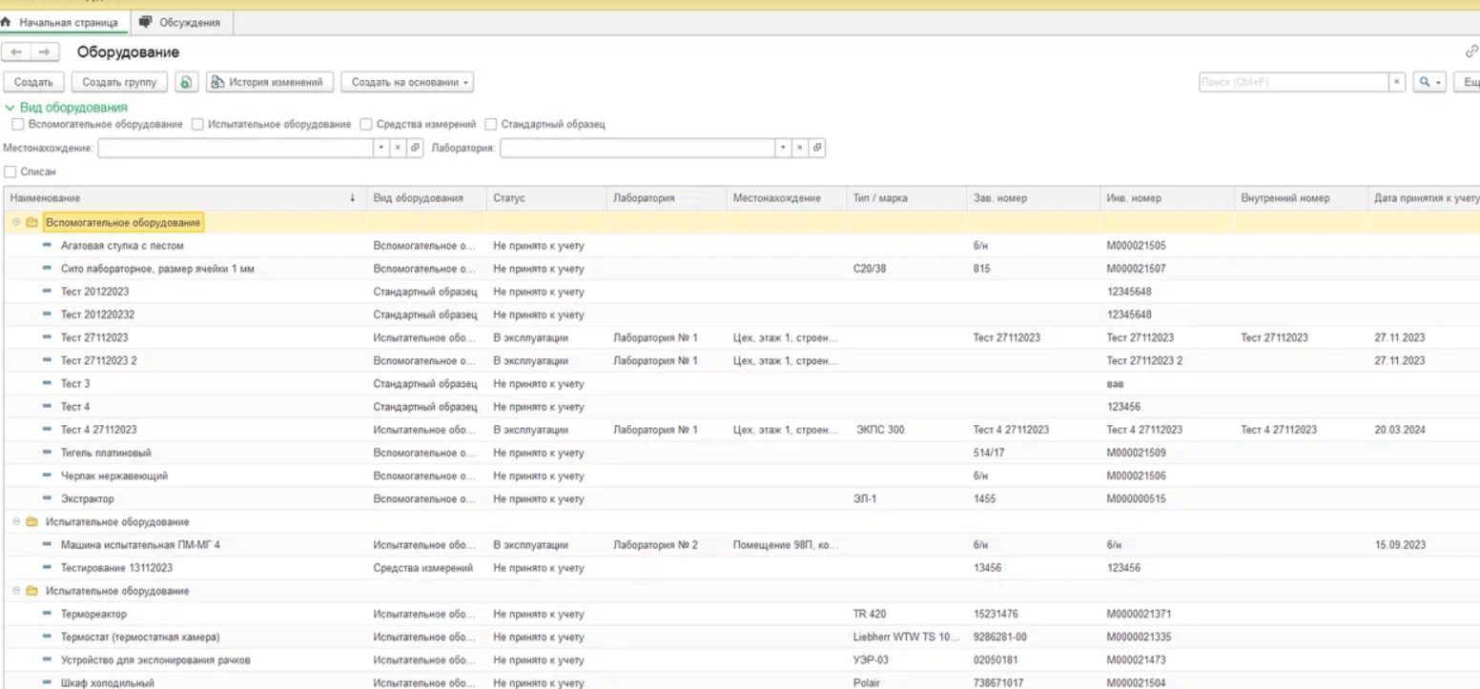Click the back navigation arrow

[17, 52]
